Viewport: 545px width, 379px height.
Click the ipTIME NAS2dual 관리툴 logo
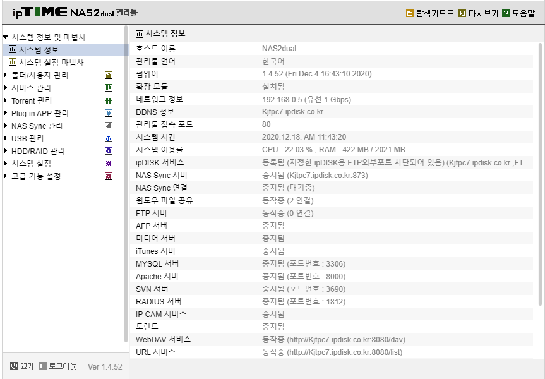pyautogui.click(x=75, y=13)
